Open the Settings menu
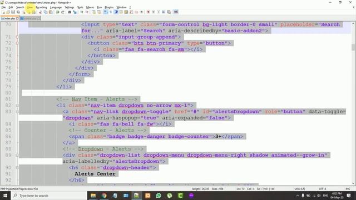The width and height of the screenshot is (356, 200). pos(69,7)
